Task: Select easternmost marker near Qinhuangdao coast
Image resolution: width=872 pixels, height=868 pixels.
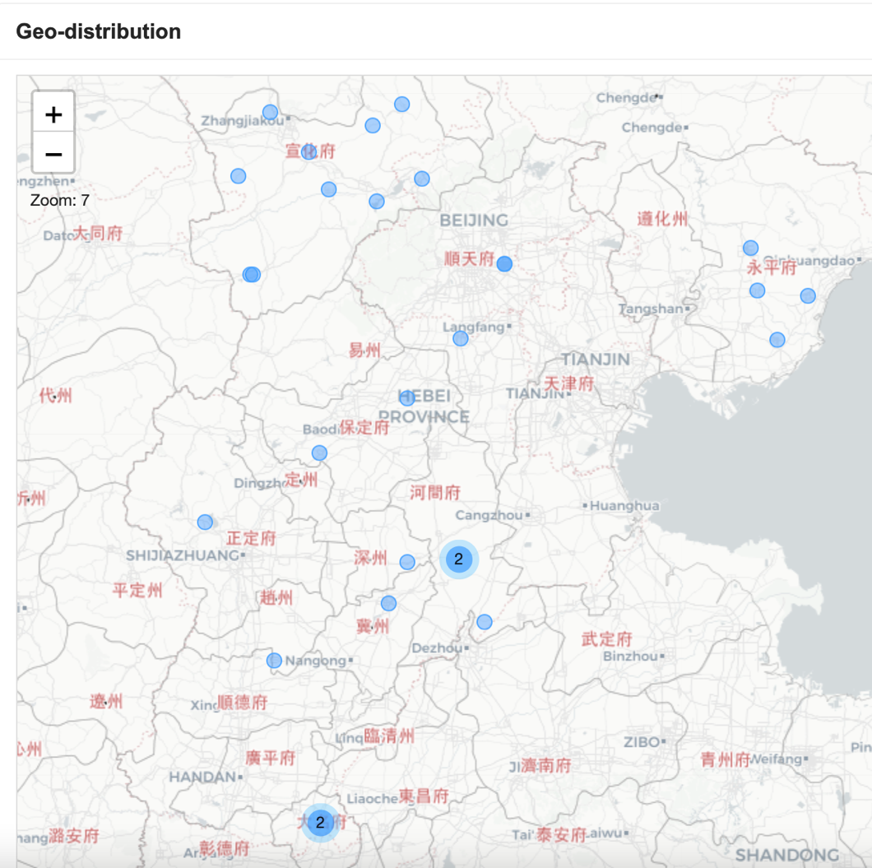Action: point(808,296)
